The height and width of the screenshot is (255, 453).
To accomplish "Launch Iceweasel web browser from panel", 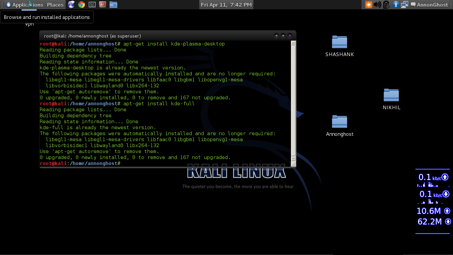I will 71,5.
